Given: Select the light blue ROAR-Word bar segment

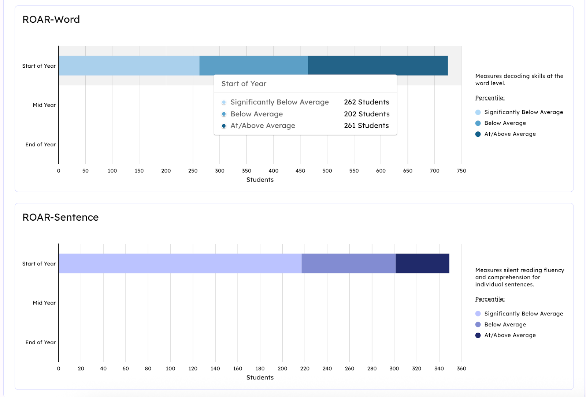Looking at the screenshot, I should pos(129,65).
